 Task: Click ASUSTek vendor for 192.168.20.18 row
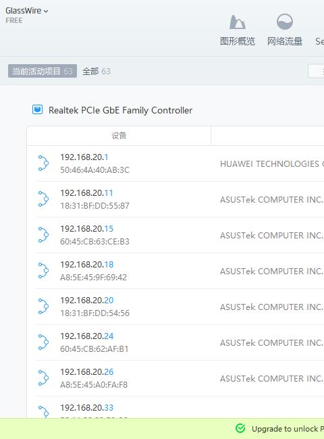pos(271,272)
